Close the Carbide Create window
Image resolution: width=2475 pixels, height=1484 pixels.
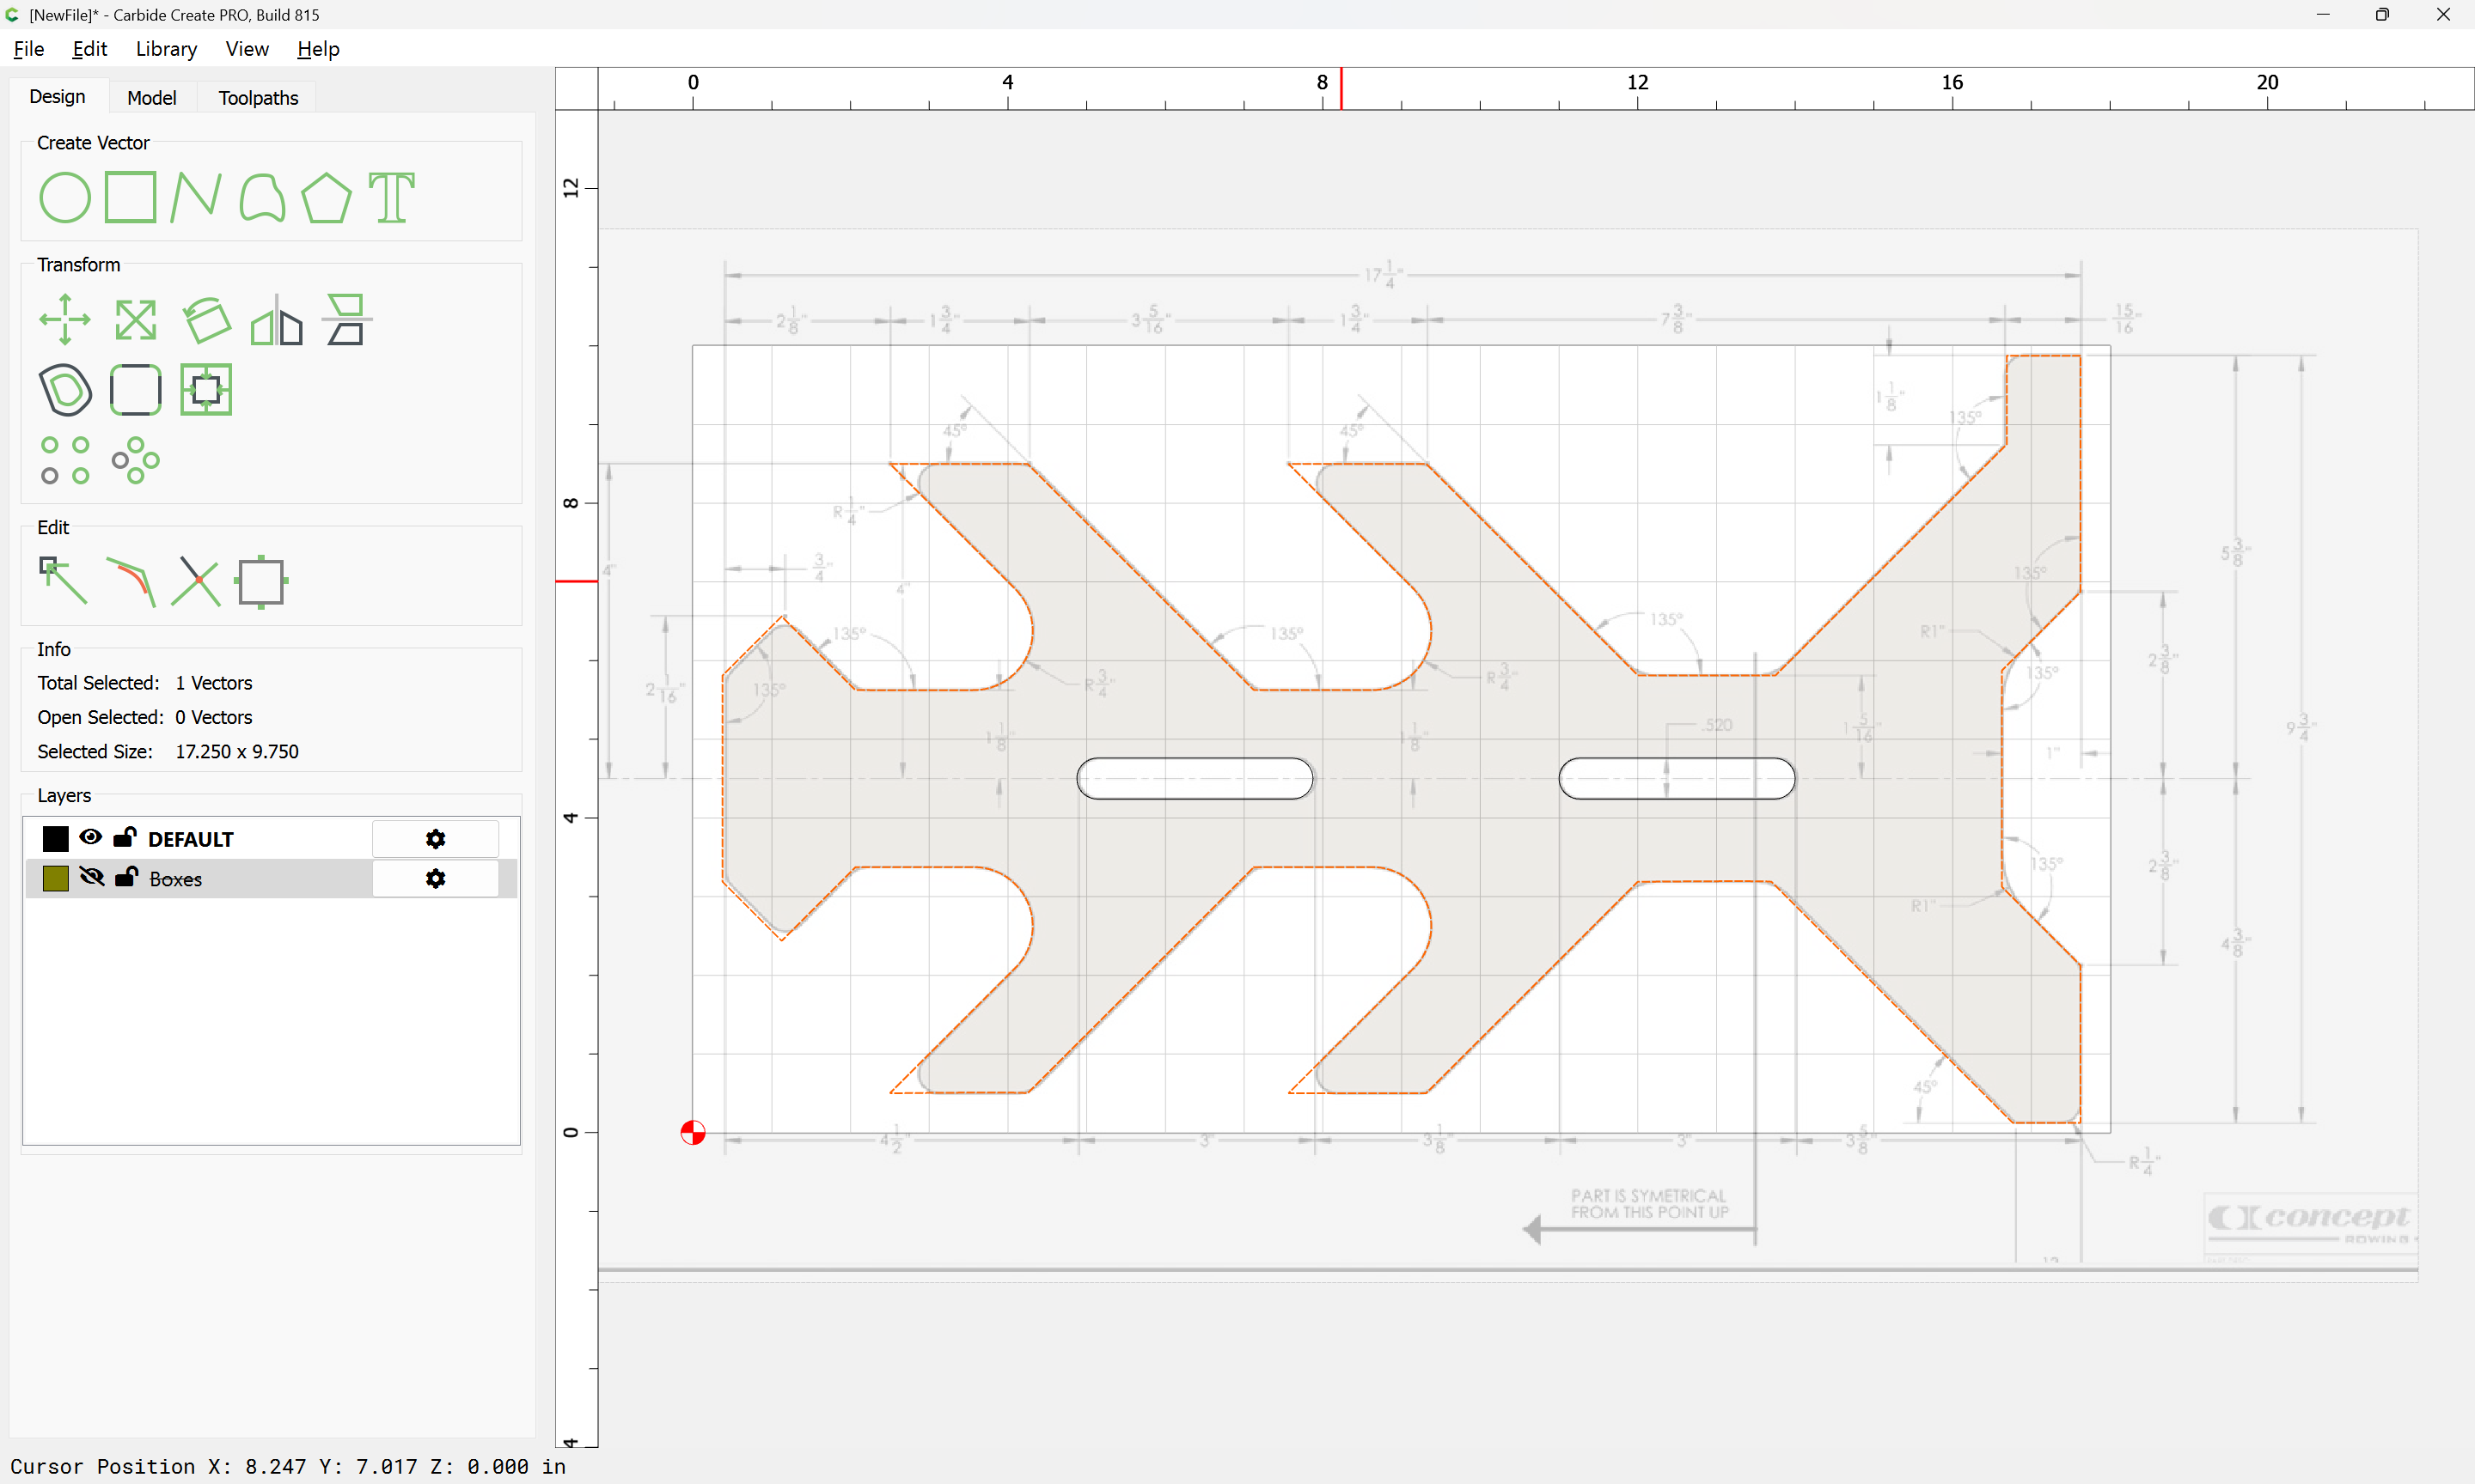(2443, 15)
